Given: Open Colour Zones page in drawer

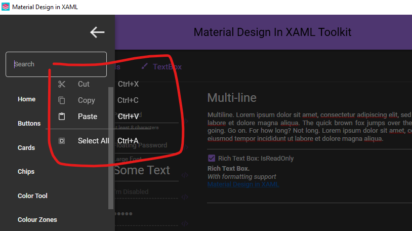Looking at the screenshot, I should tap(37, 220).
